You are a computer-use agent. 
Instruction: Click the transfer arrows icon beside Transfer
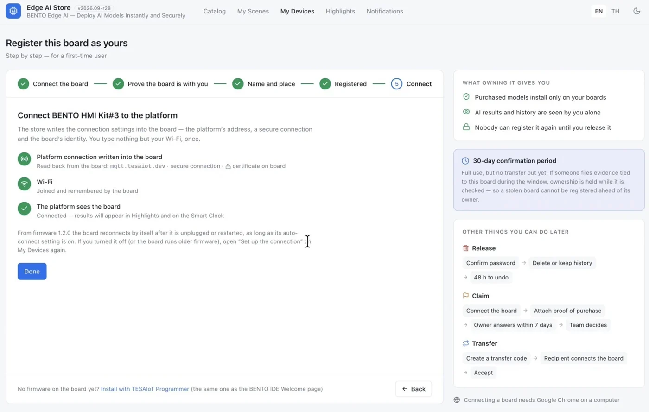466,343
